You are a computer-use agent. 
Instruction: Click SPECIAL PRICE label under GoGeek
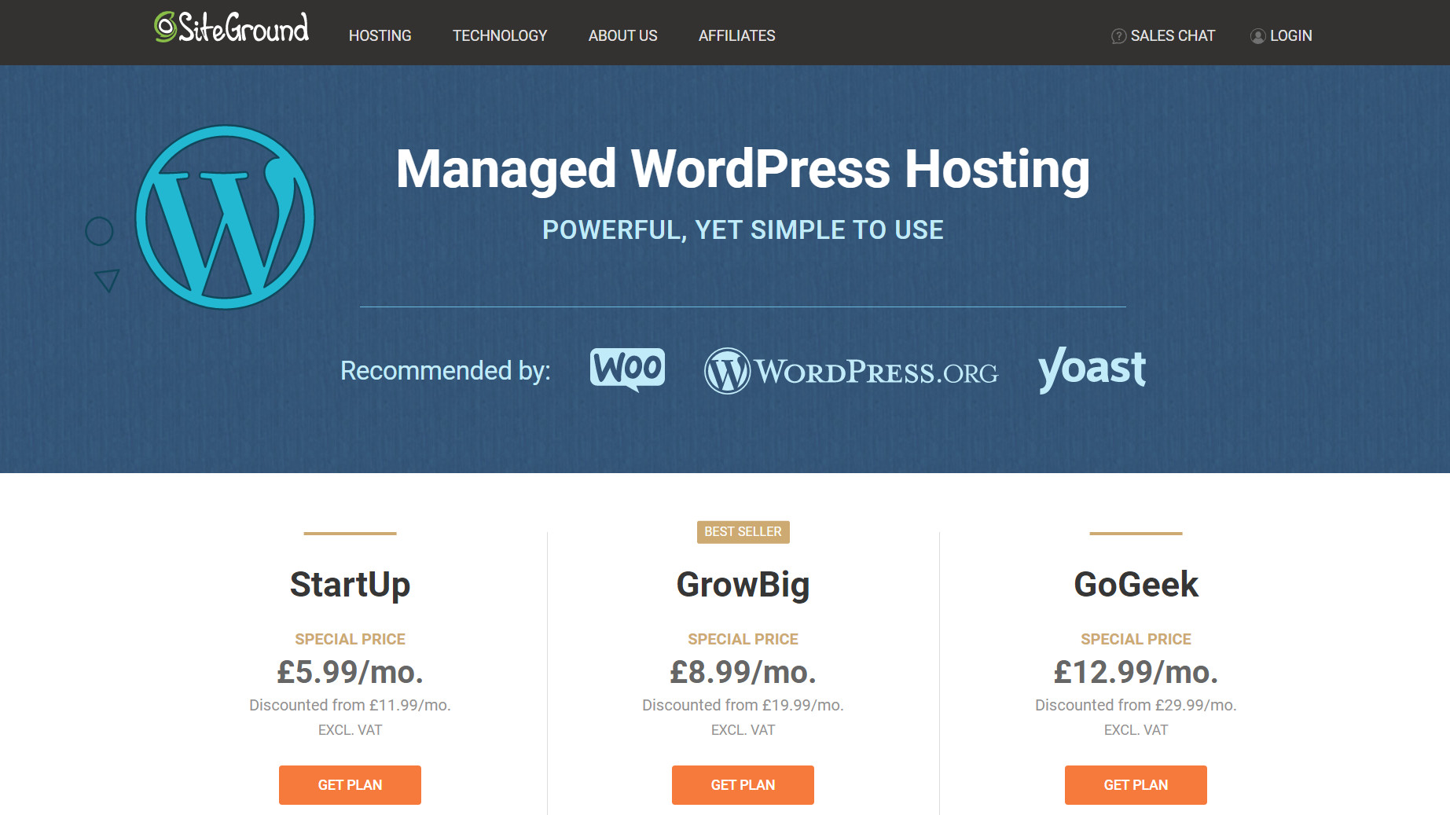[x=1136, y=639]
